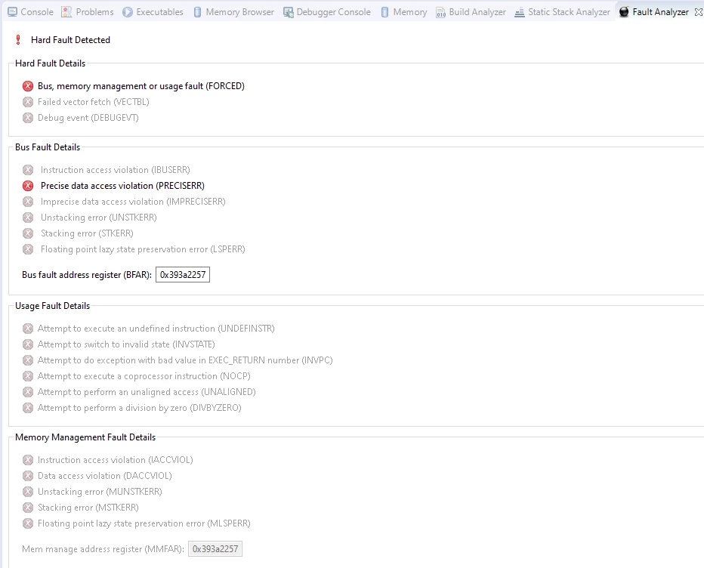704x568 pixels.
Task: Click the IBUSERR status icon
Action: click(x=28, y=170)
